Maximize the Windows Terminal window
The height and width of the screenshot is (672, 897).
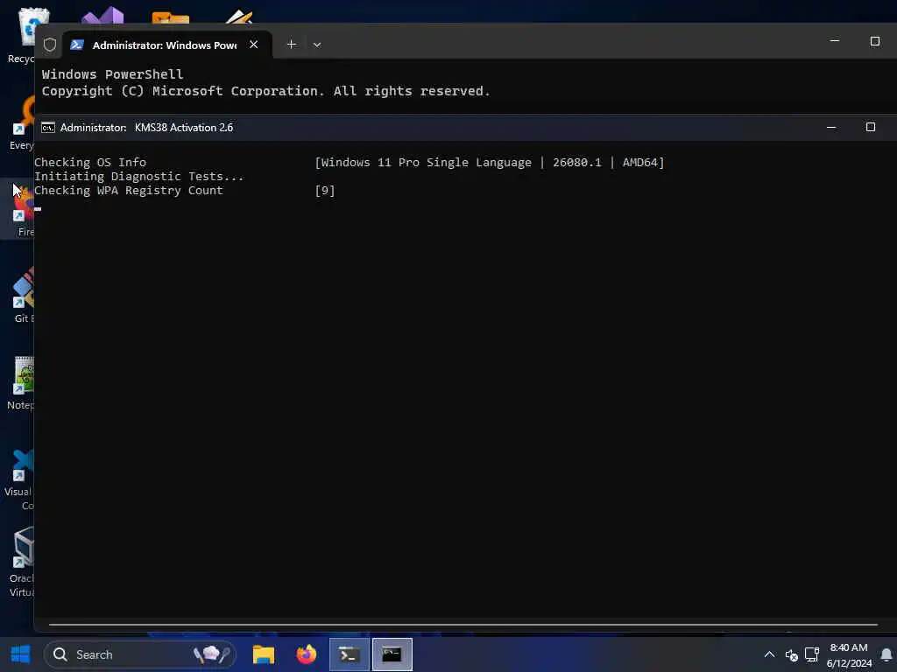click(x=875, y=41)
